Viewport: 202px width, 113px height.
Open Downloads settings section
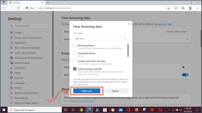pos(20,68)
